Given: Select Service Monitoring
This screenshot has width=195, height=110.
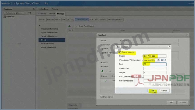Looking at the screenshot, I should tap(49, 36).
